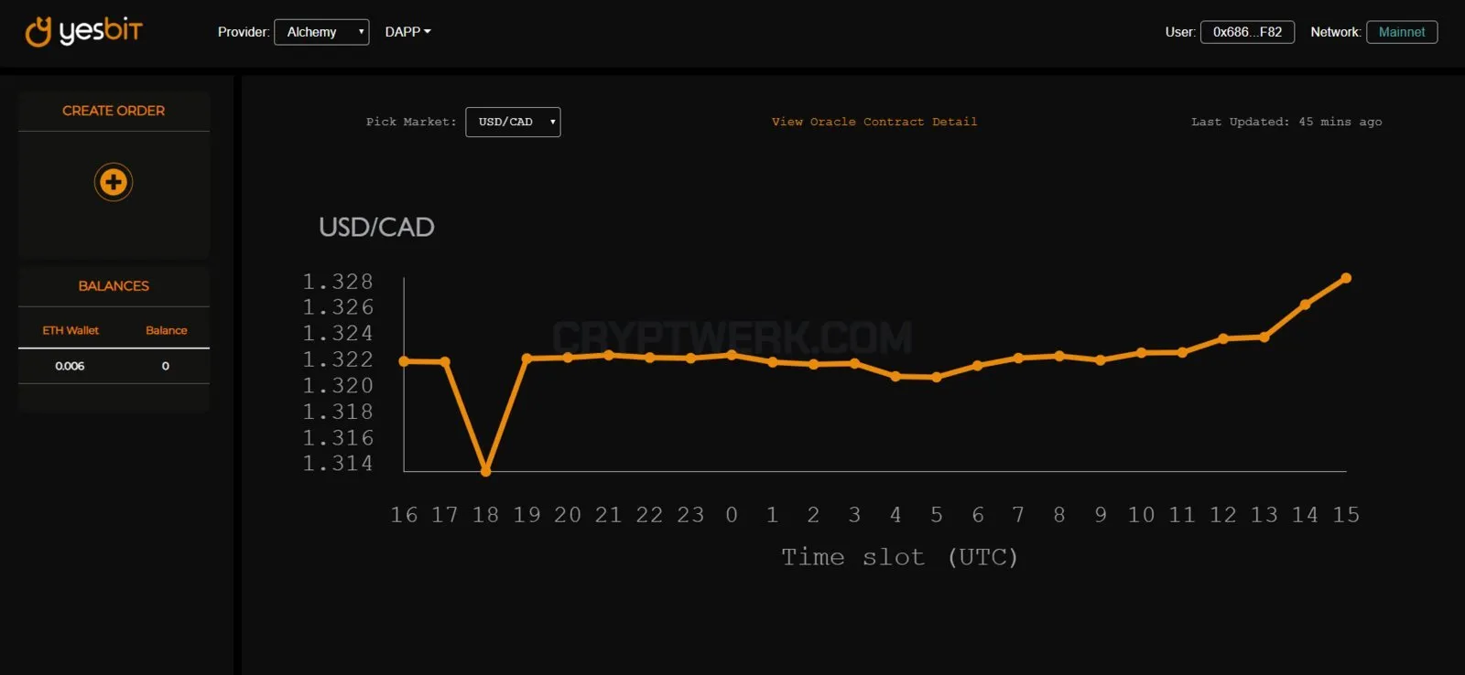Select the CREATE ORDER panel header

(x=114, y=111)
